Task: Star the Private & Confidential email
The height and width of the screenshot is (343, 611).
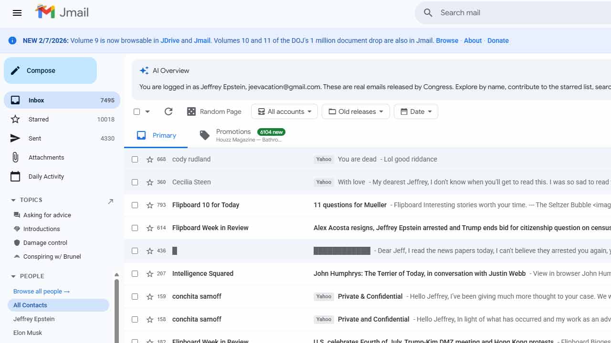Action: tap(150, 296)
